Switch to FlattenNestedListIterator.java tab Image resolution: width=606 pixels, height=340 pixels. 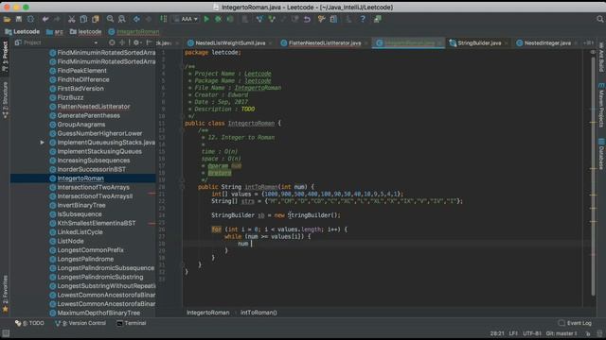(x=325, y=43)
